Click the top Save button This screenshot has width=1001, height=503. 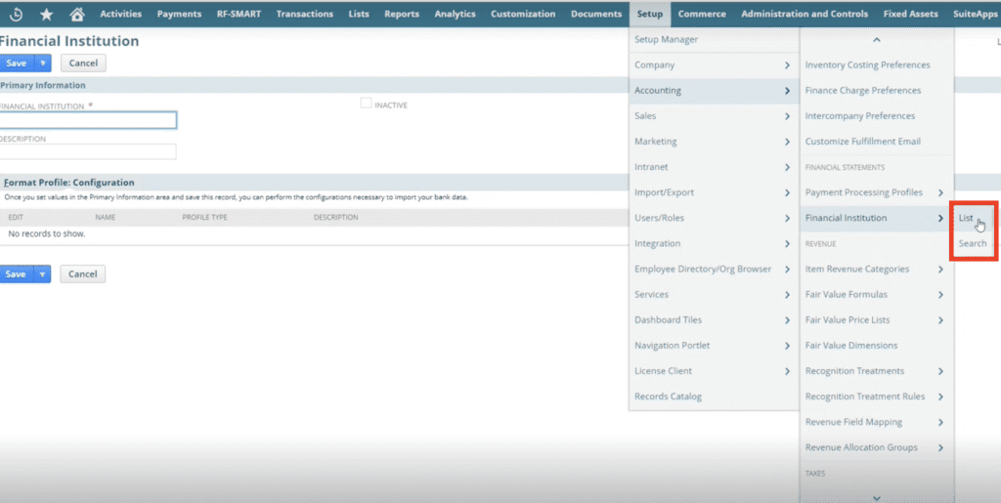click(17, 63)
